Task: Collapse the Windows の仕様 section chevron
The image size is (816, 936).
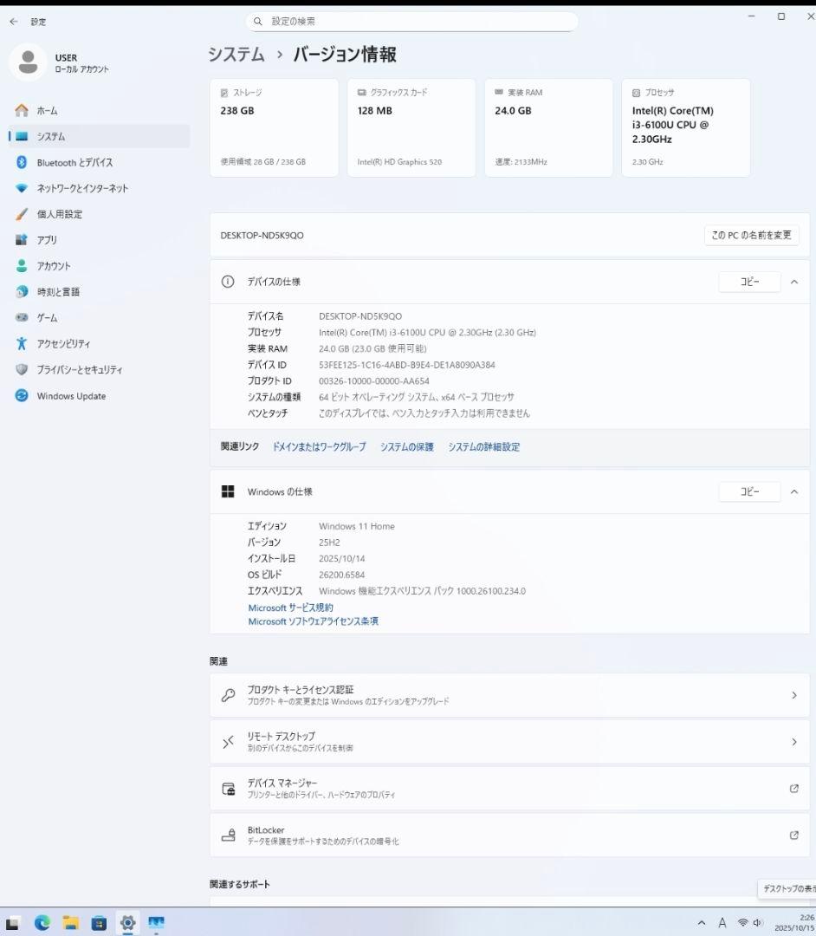Action: (793, 492)
